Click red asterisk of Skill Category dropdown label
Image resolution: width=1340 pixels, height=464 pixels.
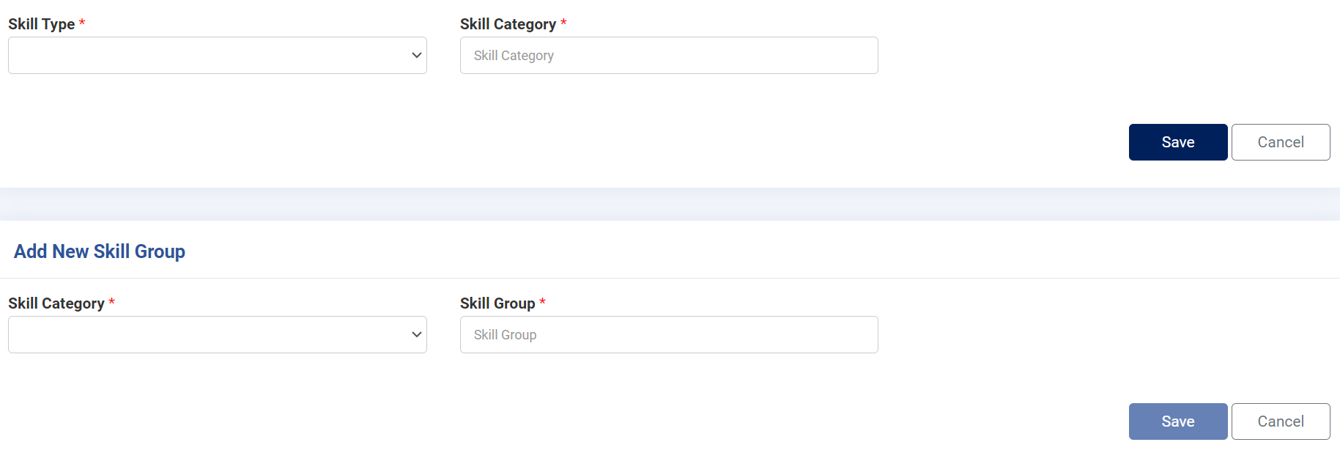111,302
